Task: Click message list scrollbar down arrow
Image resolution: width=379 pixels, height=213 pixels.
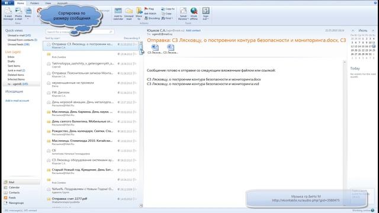Action: point(141,205)
